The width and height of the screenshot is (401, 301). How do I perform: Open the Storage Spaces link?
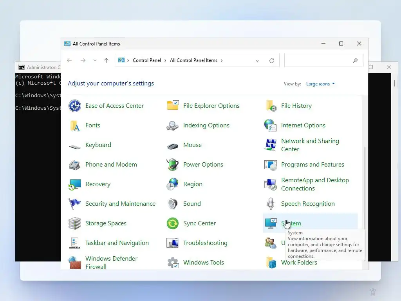(106, 223)
